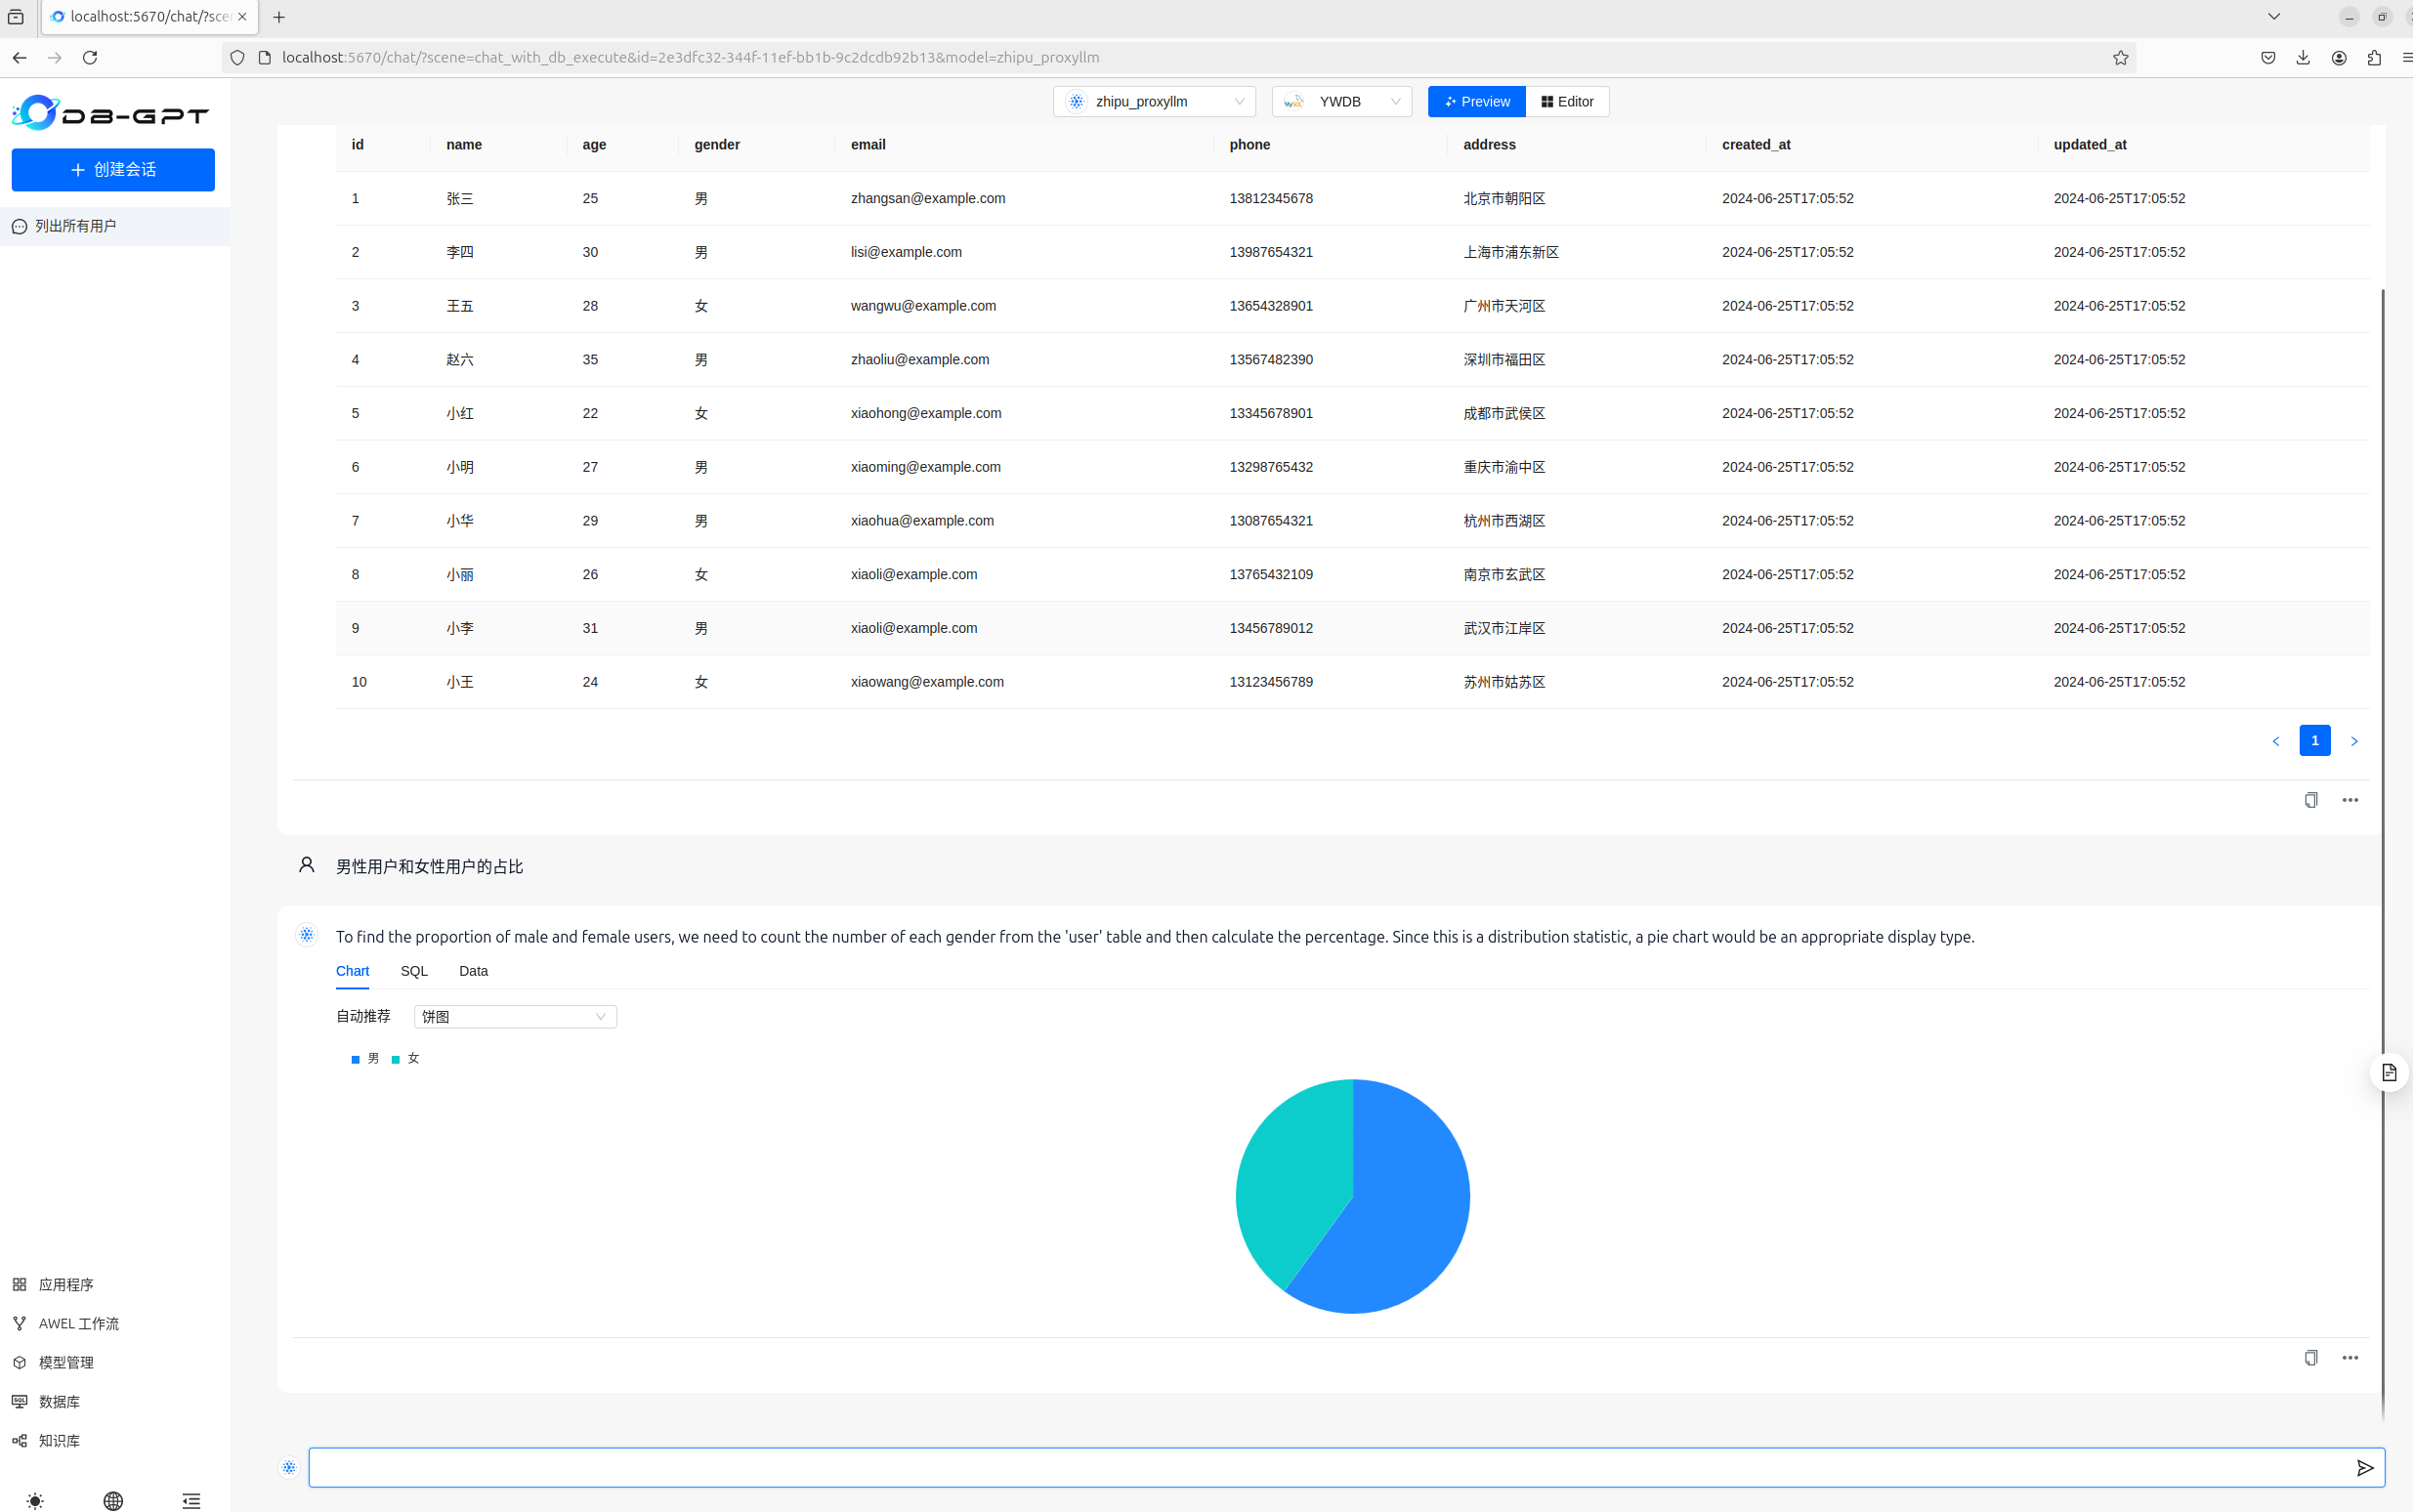Open the more options under the user table
The image size is (2413, 1512).
[2349, 800]
